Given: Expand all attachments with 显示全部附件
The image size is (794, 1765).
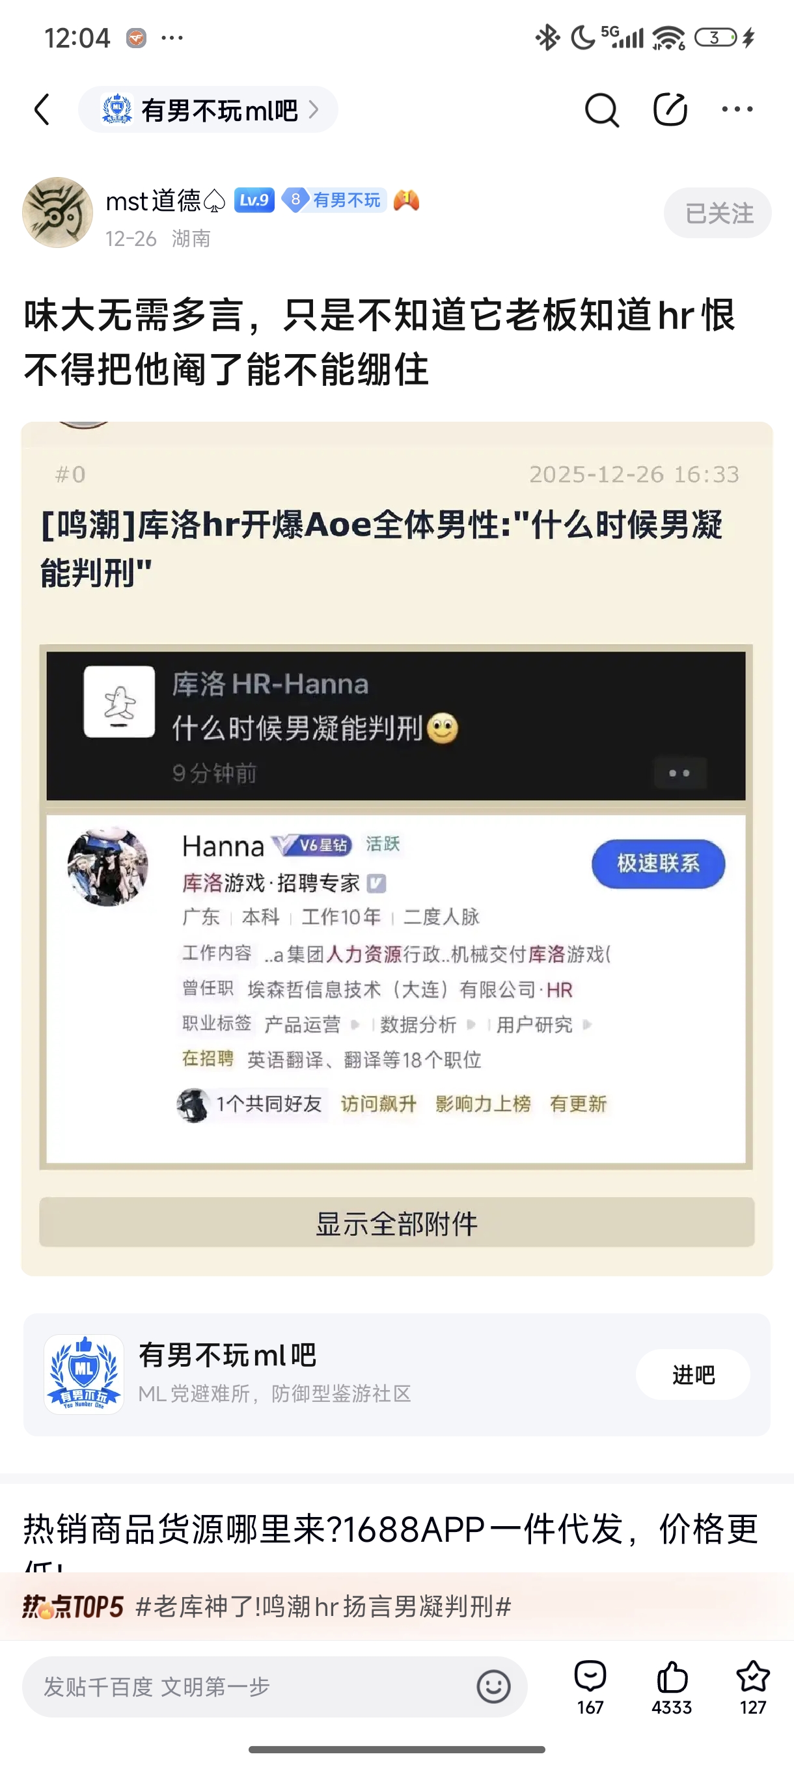Looking at the screenshot, I should click(396, 1223).
